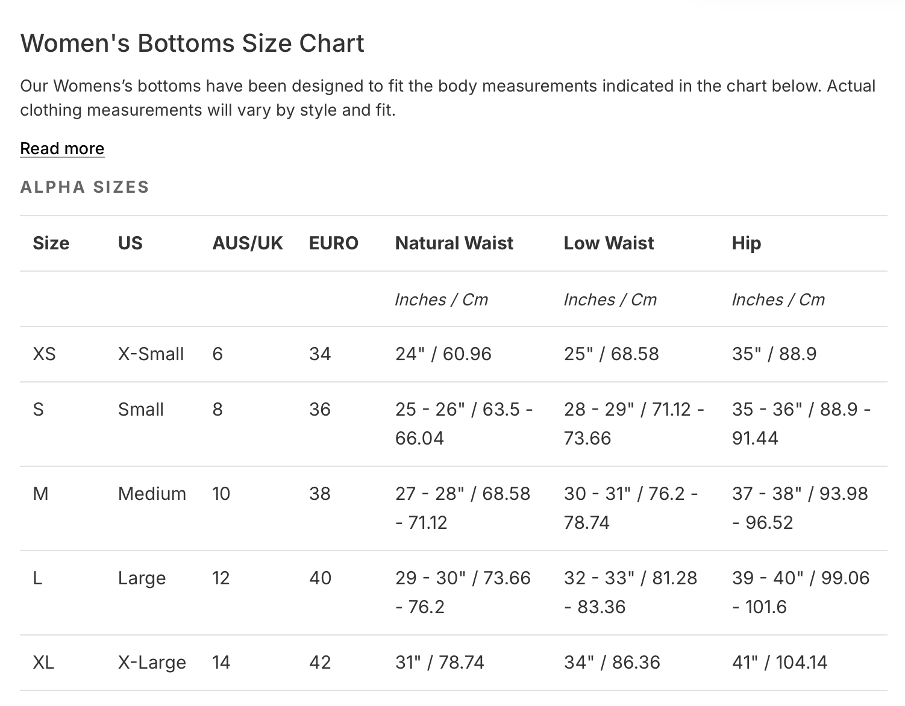Click the X-Large US size cell
Image resolution: width=905 pixels, height=706 pixels.
[152, 663]
